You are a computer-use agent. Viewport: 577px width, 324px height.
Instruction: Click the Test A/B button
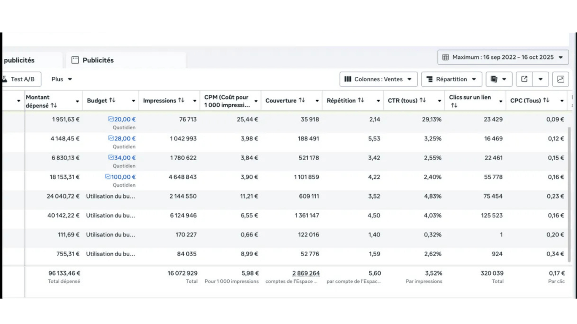point(22,79)
